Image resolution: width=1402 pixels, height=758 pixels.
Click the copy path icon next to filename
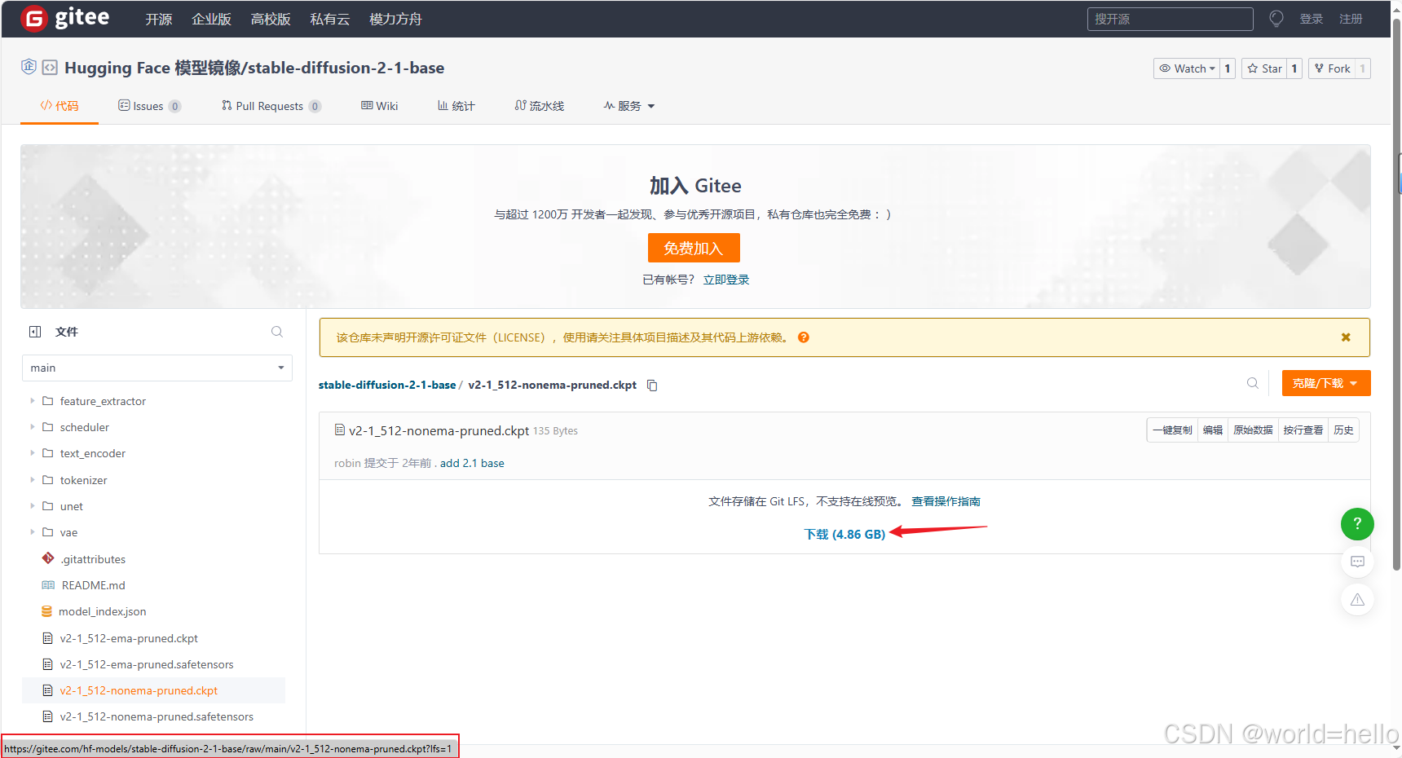click(652, 386)
